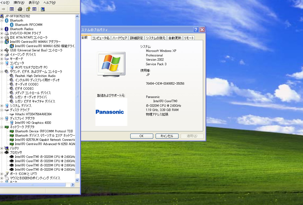The width and height of the screenshot is (303, 205).
Task: Click the IDE ATA/ATAPI コントローラ icon
Action: pos(7,38)
